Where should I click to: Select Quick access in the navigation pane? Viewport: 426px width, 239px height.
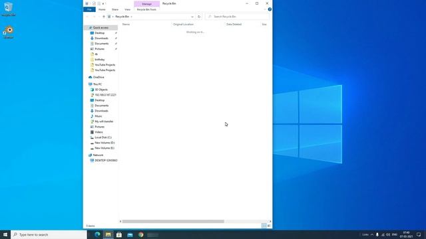click(101, 28)
